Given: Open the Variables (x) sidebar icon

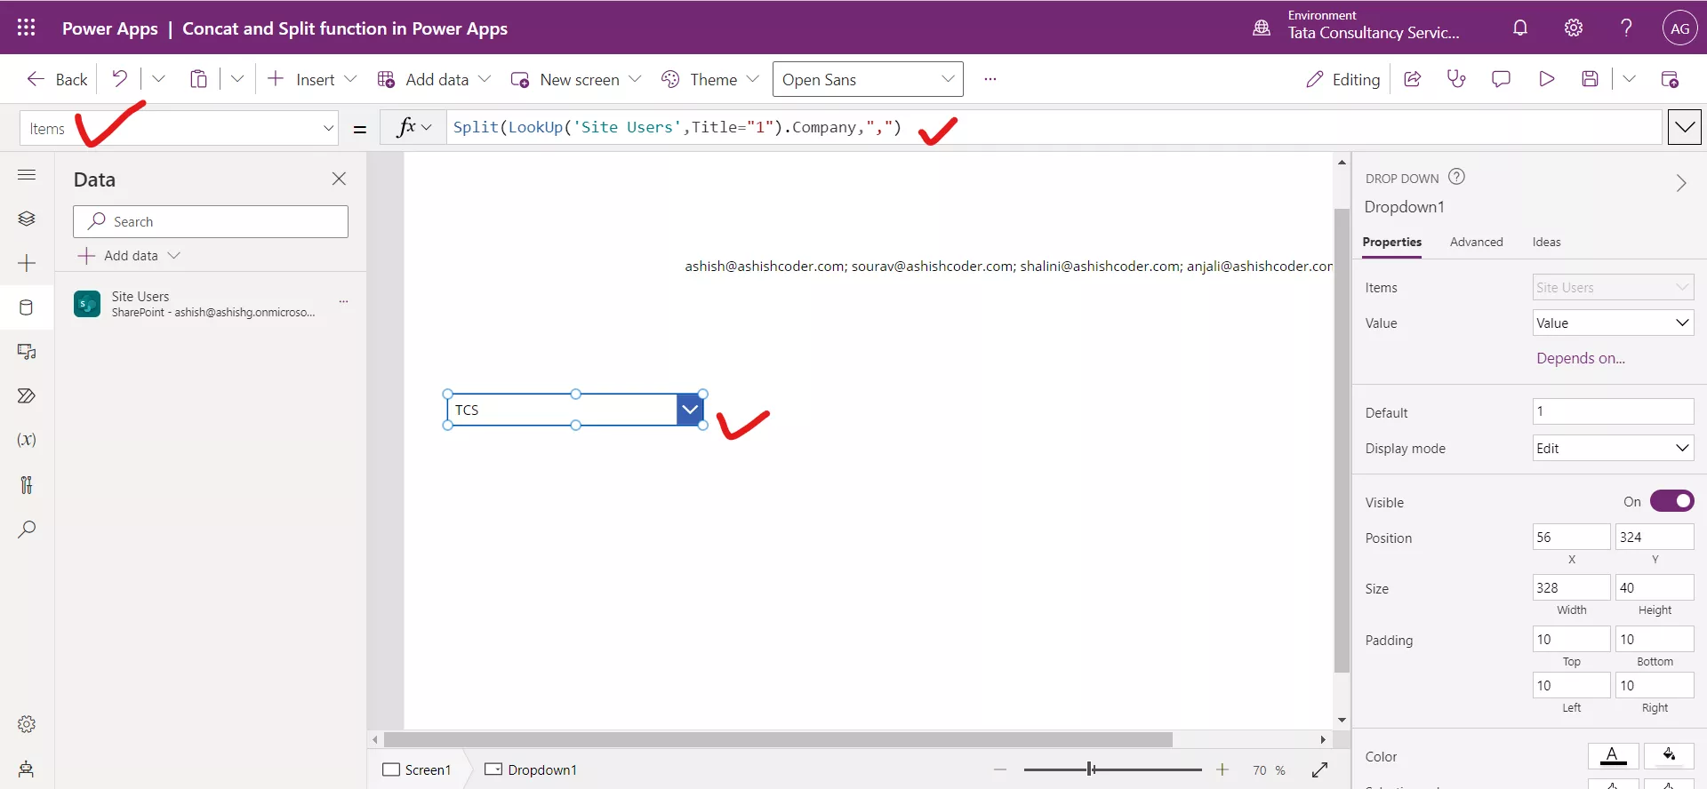Looking at the screenshot, I should [x=27, y=440].
